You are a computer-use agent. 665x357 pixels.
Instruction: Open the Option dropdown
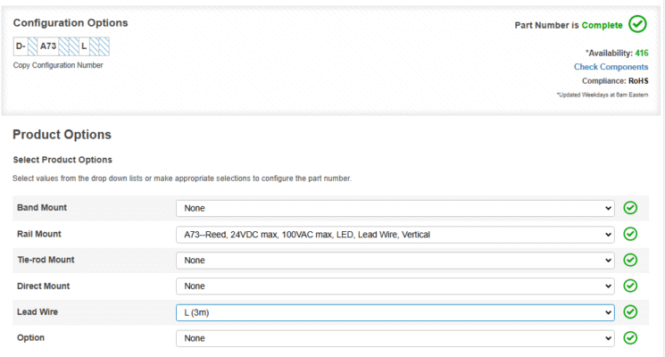395,338
